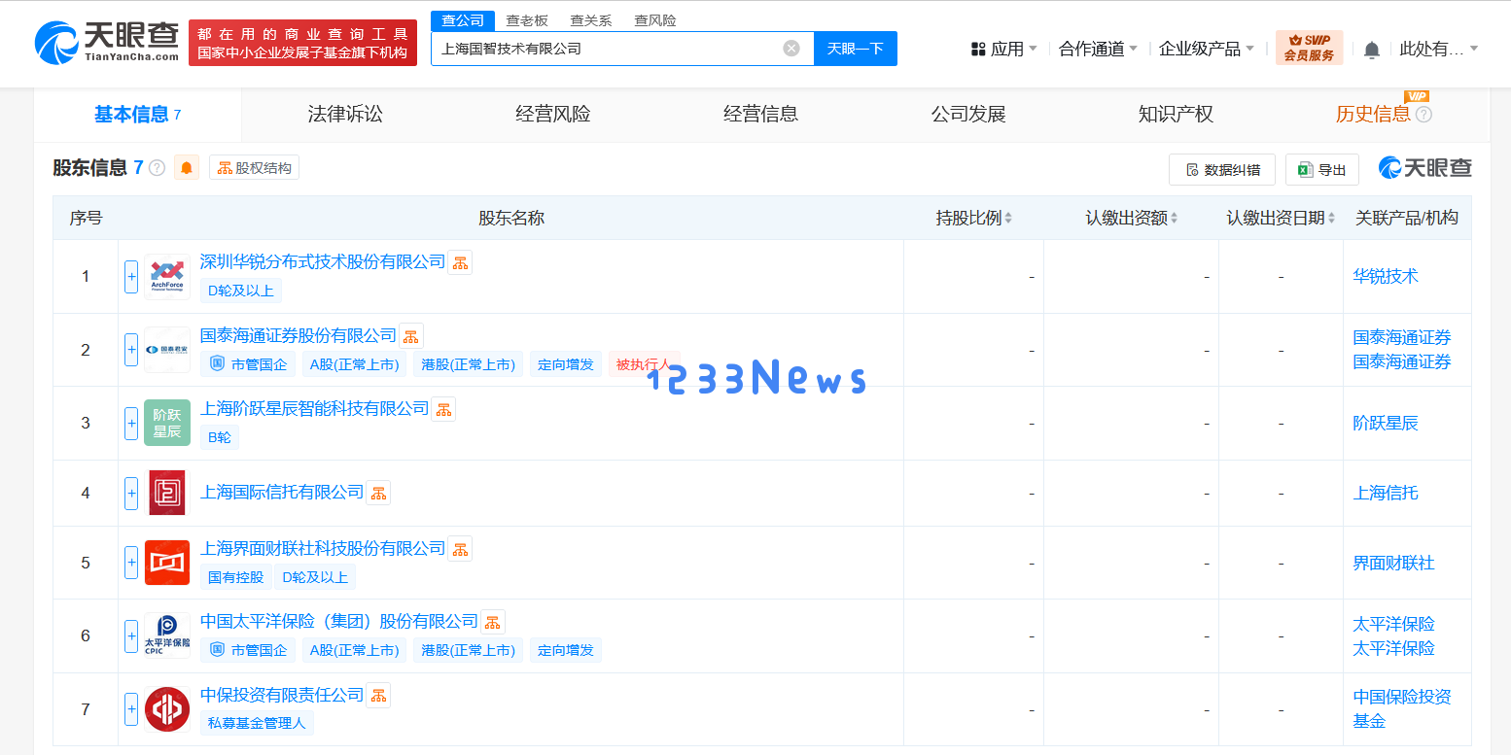Switch to the 经营信息 tab
The image size is (1511, 755).
pyautogui.click(x=761, y=115)
